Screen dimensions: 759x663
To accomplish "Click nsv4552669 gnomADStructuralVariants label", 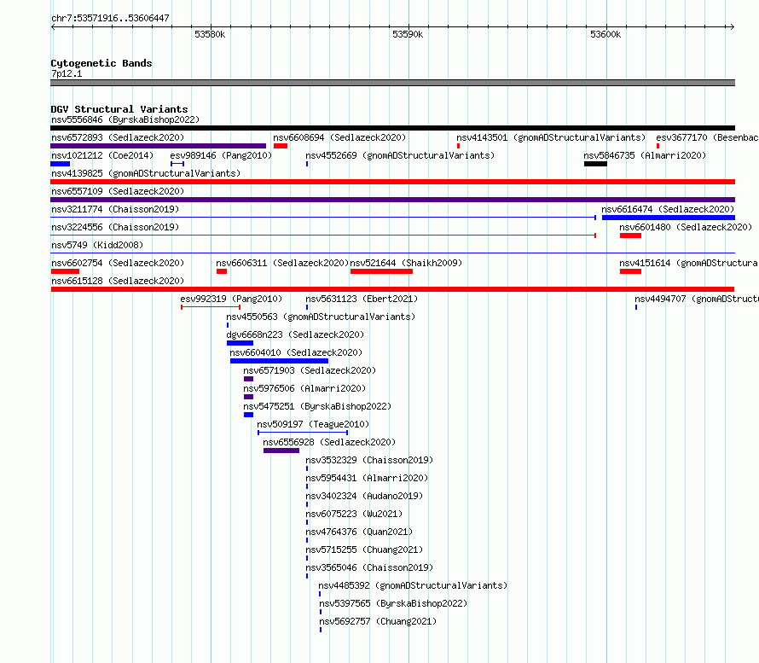I will click(x=400, y=155).
